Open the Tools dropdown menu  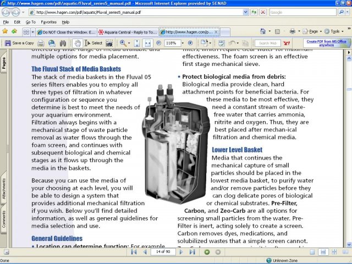[x=334, y=31]
